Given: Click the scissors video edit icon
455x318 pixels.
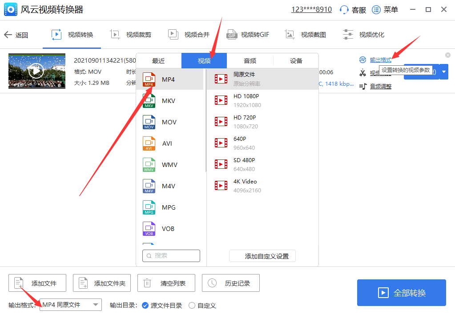Looking at the screenshot, I should pyautogui.click(x=363, y=73).
